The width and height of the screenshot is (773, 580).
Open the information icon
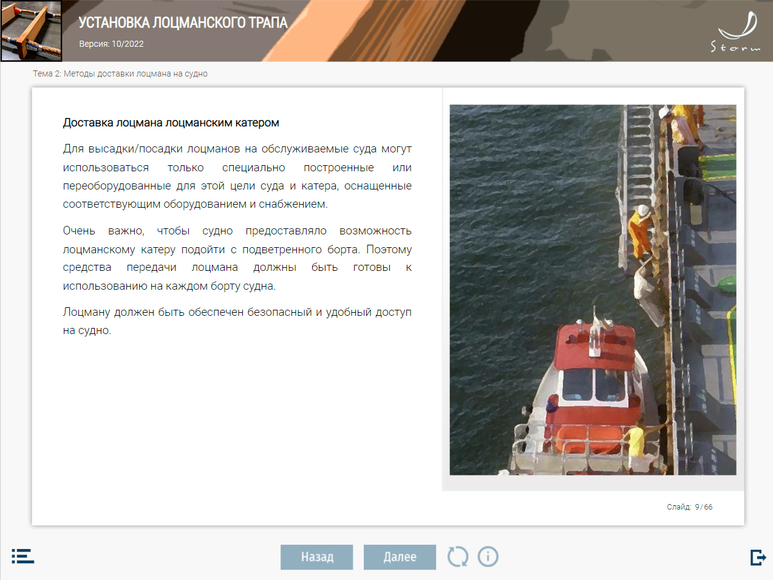[x=488, y=556]
